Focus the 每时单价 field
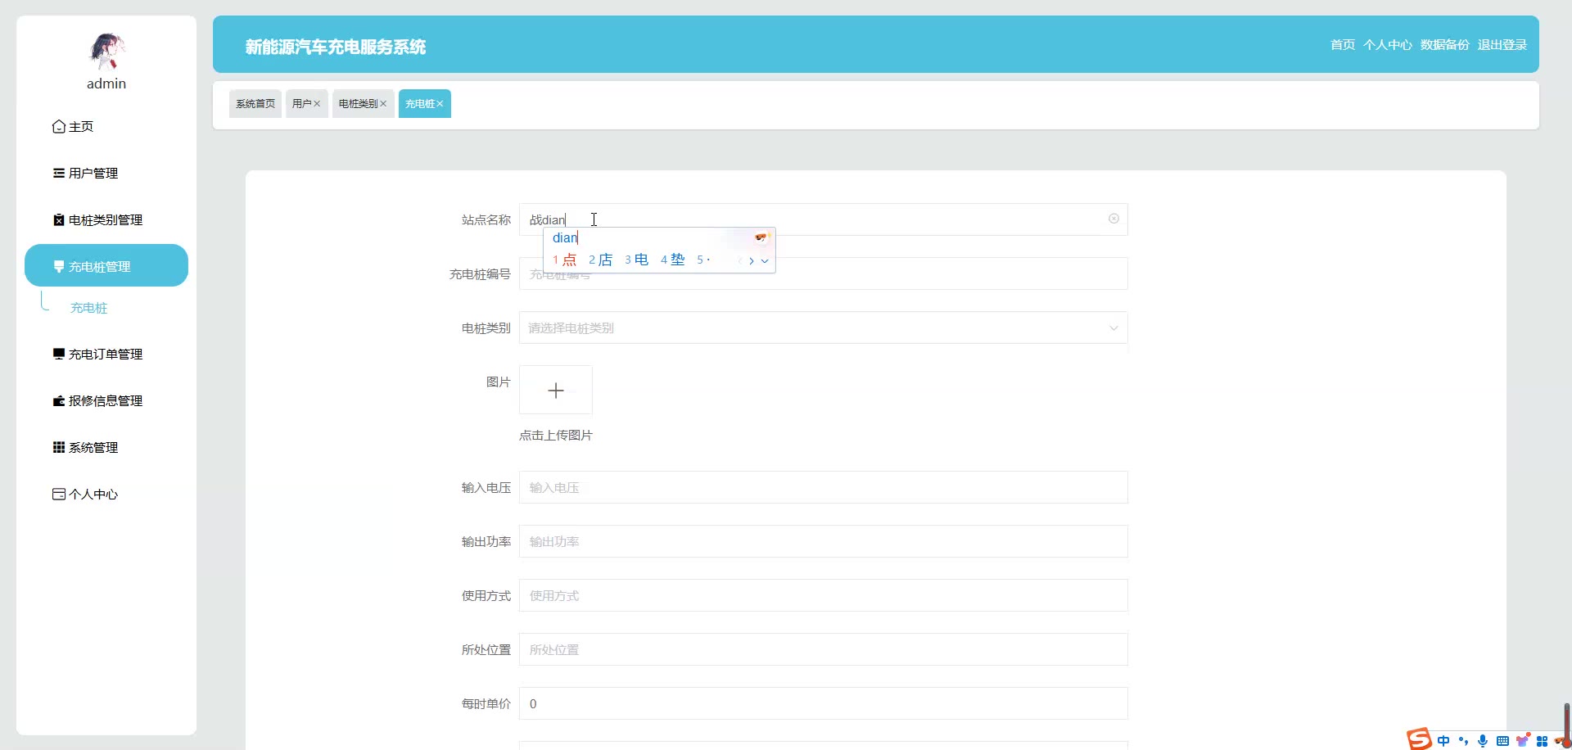1572x750 pixels. click(x=823, y=703)
